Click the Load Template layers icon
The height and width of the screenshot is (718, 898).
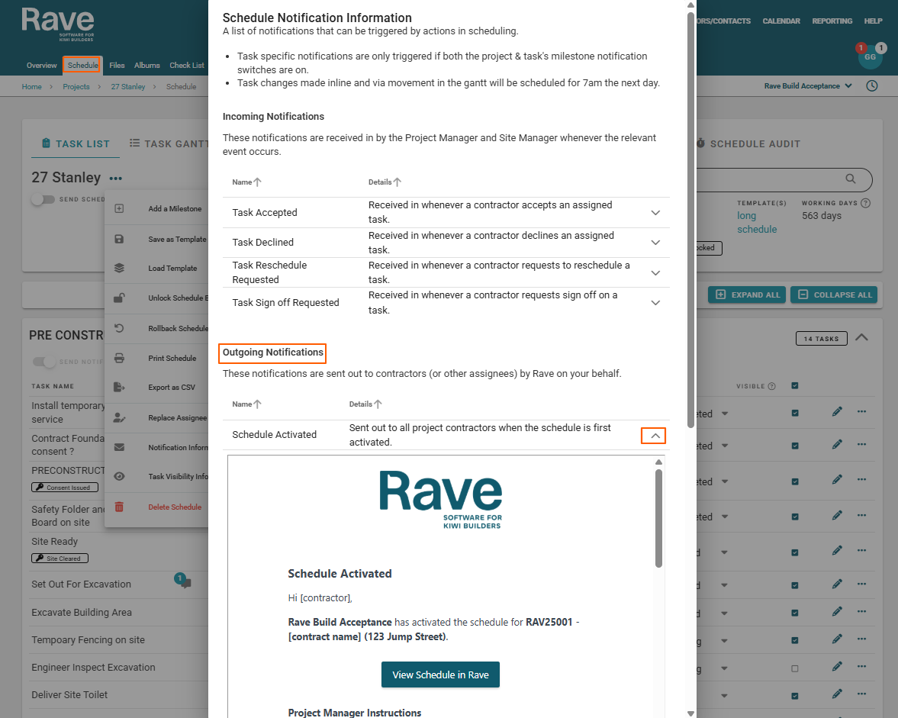119,268
